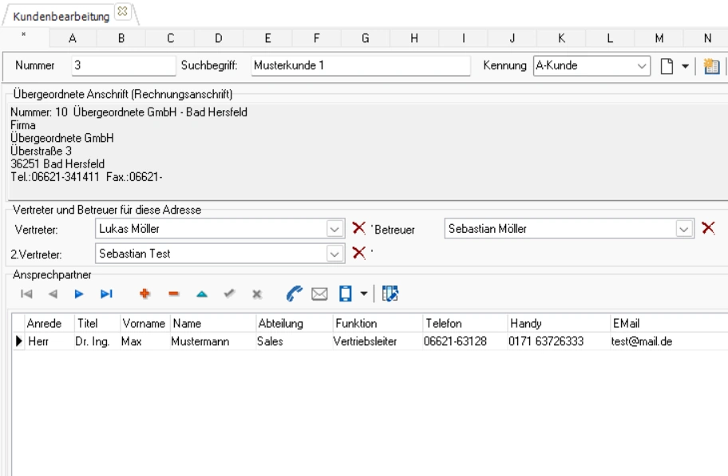This screenshot has width=728, height=476.
Task: Filter customers by letter B
Action: pos(121,38)
